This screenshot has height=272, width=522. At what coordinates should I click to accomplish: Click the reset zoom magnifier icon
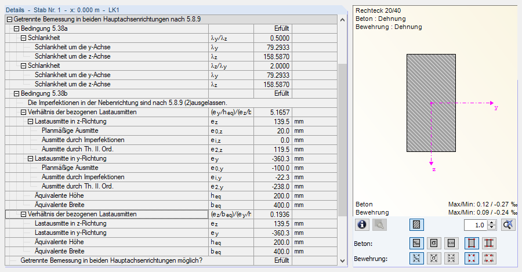(508, 224)
